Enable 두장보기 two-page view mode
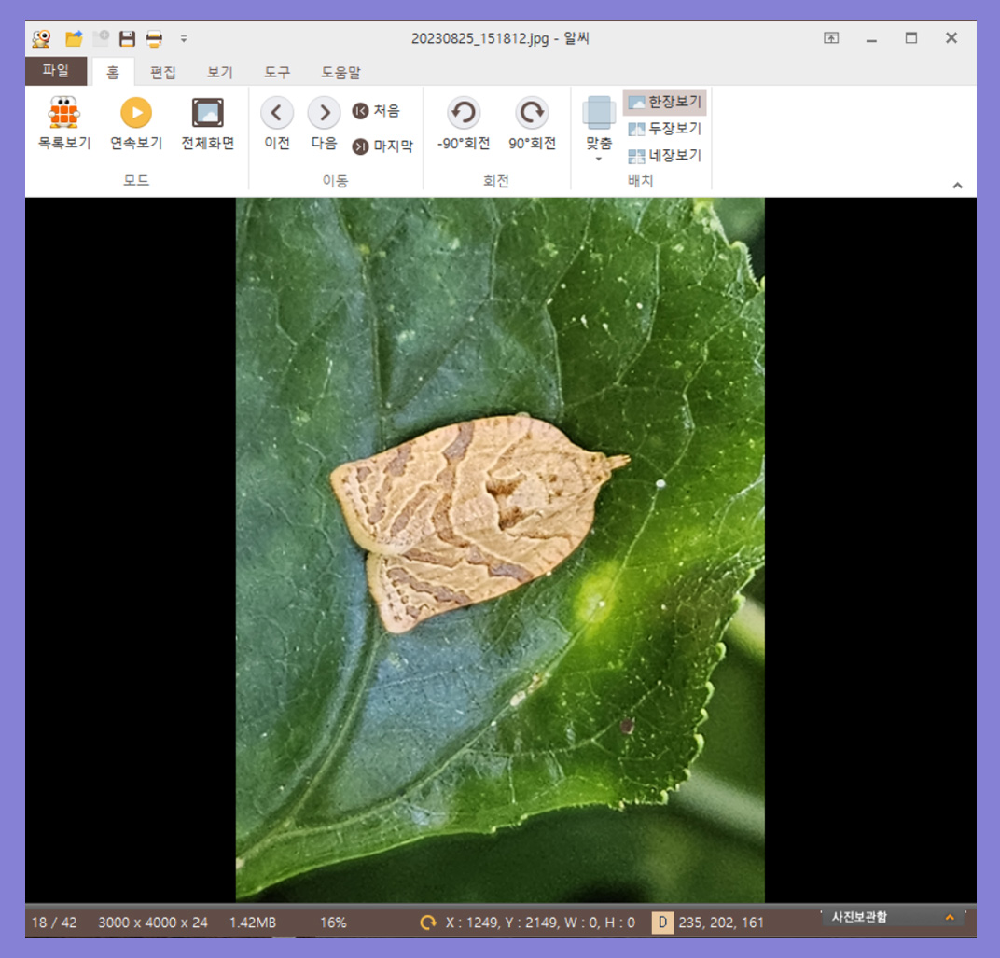This screenshot has height=958, width=1000. click(x=667, y=130)
